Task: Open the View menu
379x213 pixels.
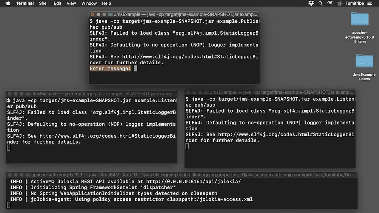Action: pos(71,3)
